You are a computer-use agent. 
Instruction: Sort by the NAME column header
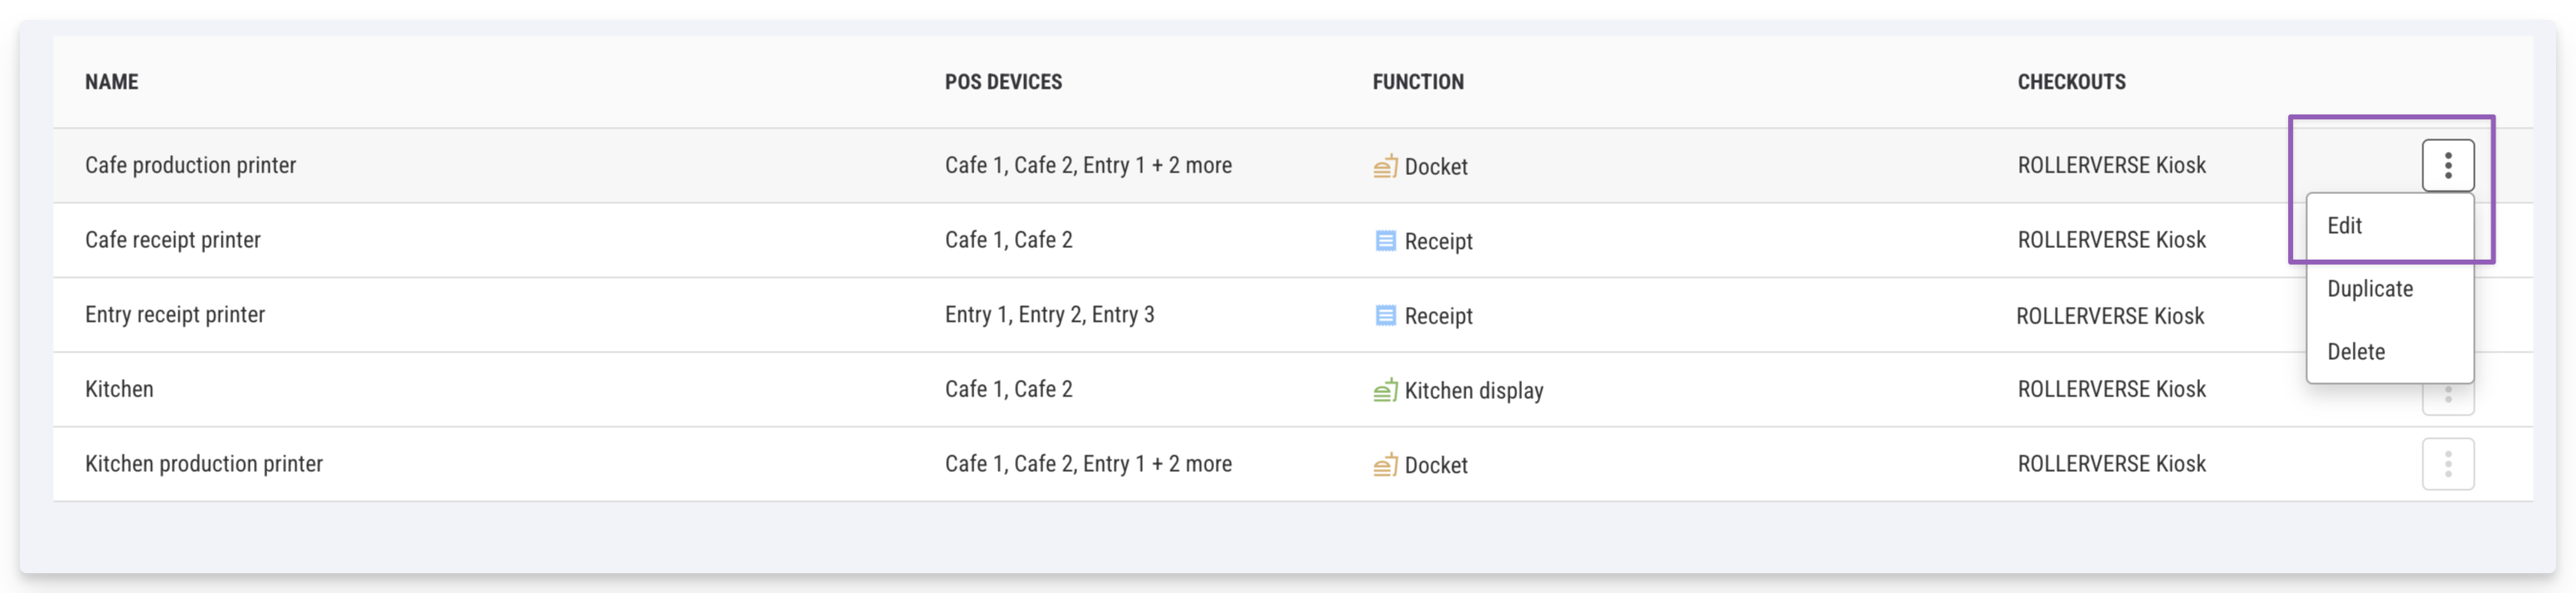click(x=111, y=82)
